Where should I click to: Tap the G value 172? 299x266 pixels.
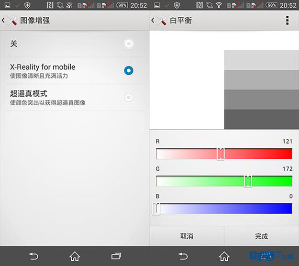pos(288,169)
